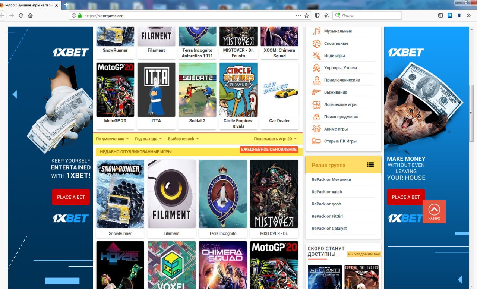477x289 pixels.
Task: Open the shield icon in the toolbar
Action: (317, 16)
